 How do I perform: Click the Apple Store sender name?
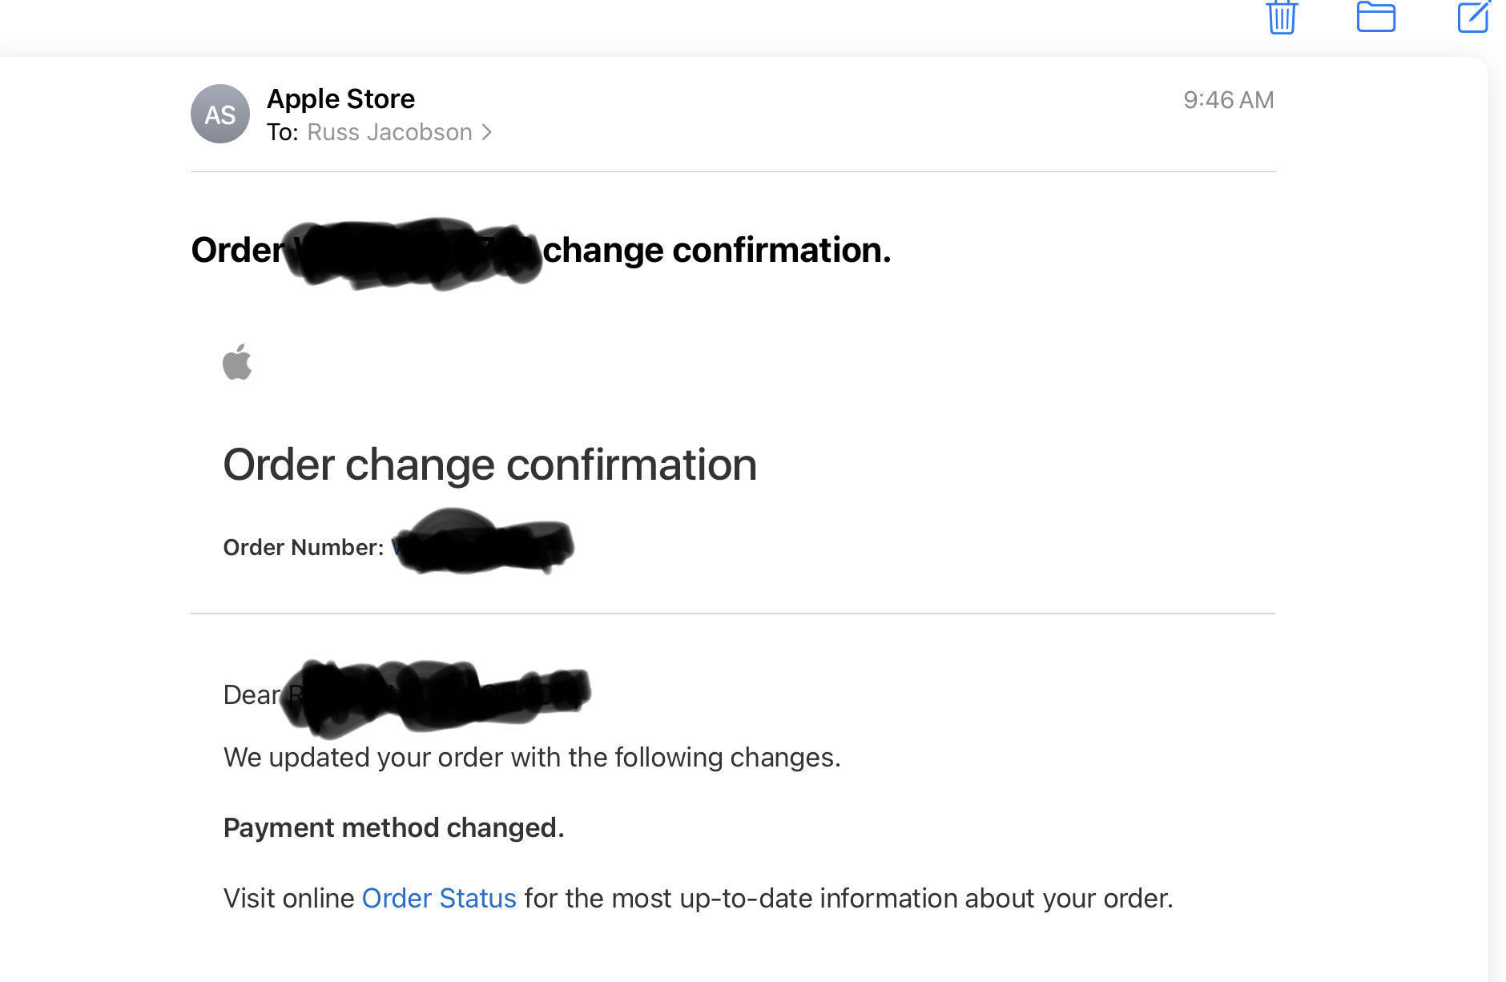(340, 99)
